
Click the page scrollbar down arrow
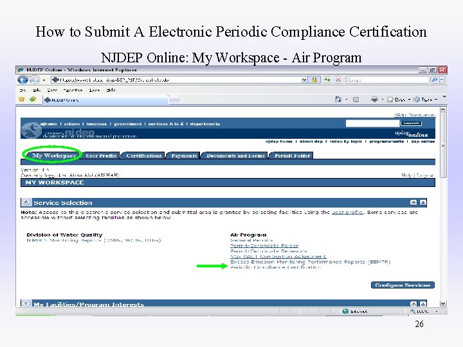443,303
